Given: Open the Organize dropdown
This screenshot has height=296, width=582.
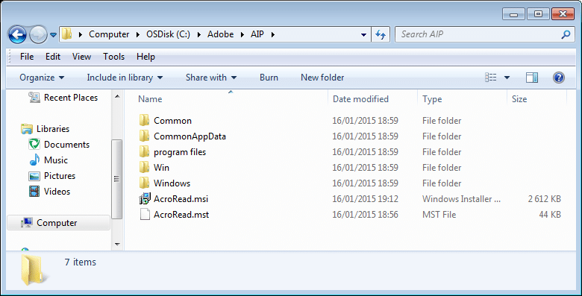Looking at the screenshot, I should 42,78.
